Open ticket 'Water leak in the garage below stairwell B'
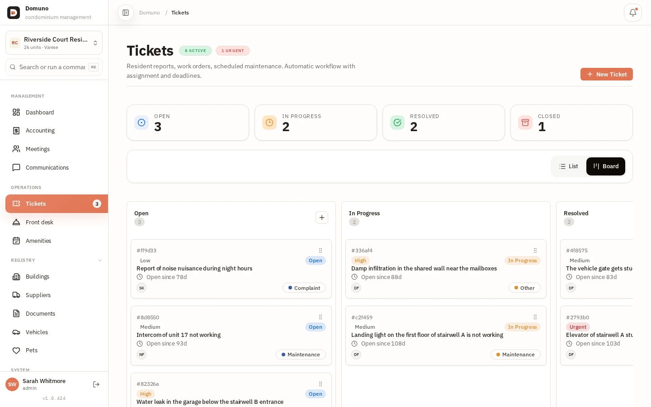The image size is (651, 407). [x=210, y=402]
